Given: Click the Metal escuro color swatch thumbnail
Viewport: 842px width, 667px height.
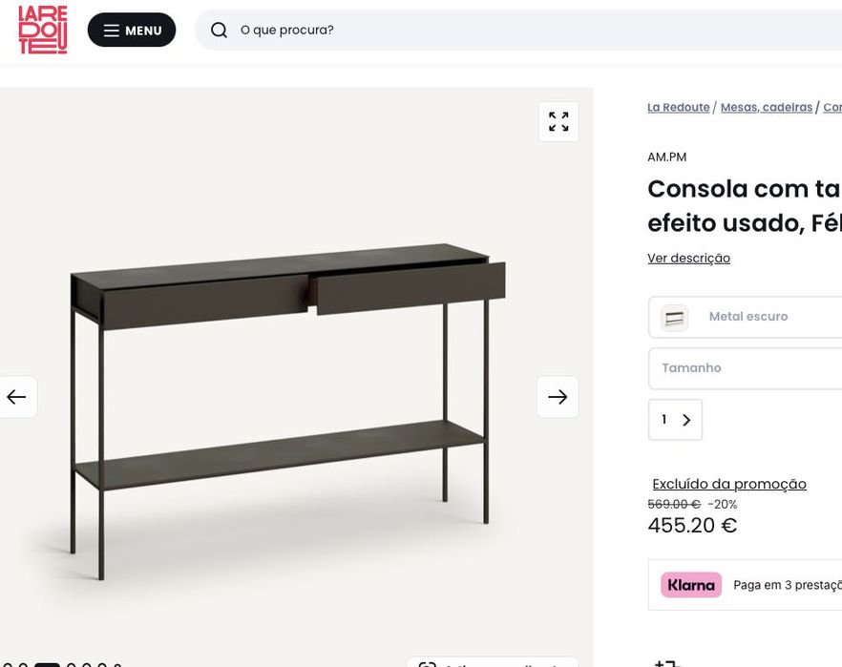Looking at the screenshot, I should pyautogui.click(x=675, y=317).
